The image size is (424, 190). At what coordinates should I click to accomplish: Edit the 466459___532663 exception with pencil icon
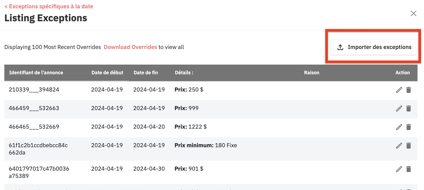coord(399,108)
